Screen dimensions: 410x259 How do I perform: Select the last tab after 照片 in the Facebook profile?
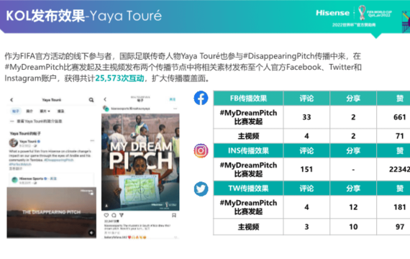click(60, 111)
